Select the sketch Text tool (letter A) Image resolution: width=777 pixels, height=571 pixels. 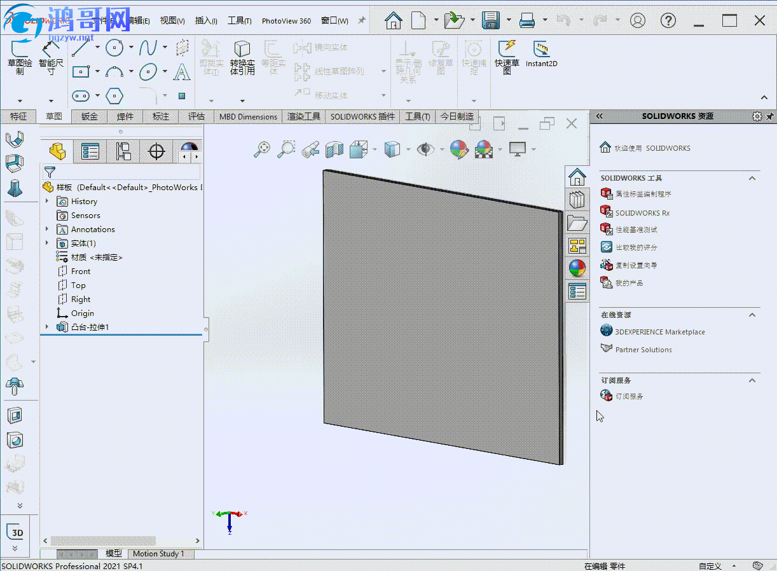point(182,72)
